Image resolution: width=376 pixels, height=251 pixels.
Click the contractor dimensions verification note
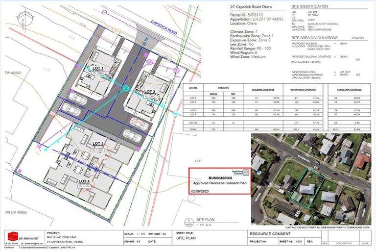[328, 227]
